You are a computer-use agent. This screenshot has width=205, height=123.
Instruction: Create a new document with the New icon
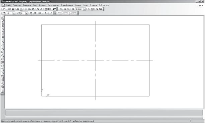[x=4, y=9]
